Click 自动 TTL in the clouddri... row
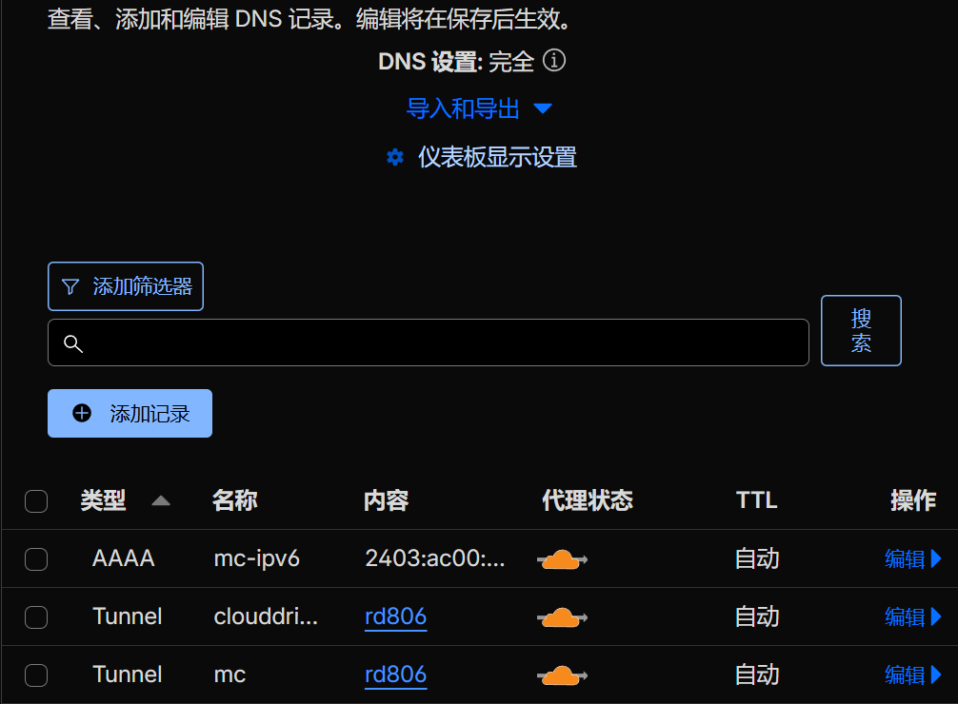This screenshot has width=958, height=704. coord(757,616)
